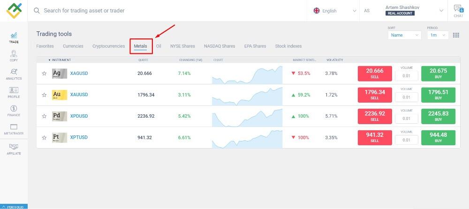Switch to the Oil tab

(x=159, y=46)
